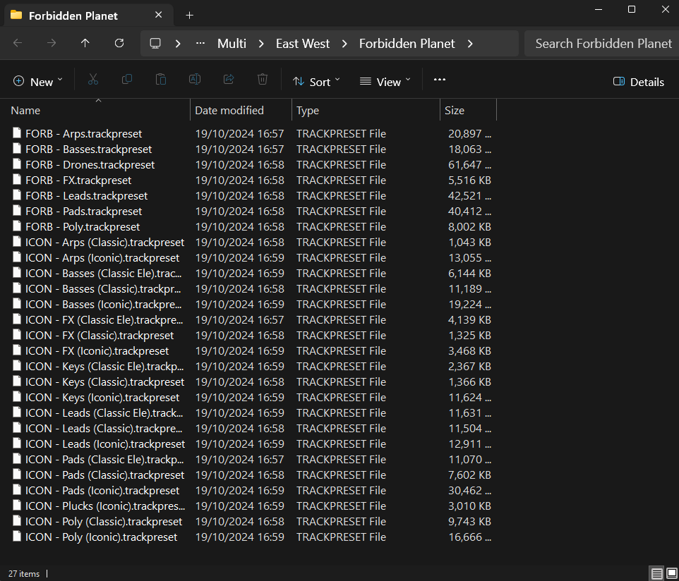Open the Sort dropdown menu
Viewport: 679px width, 581px height.
click(x=316, y=82)
